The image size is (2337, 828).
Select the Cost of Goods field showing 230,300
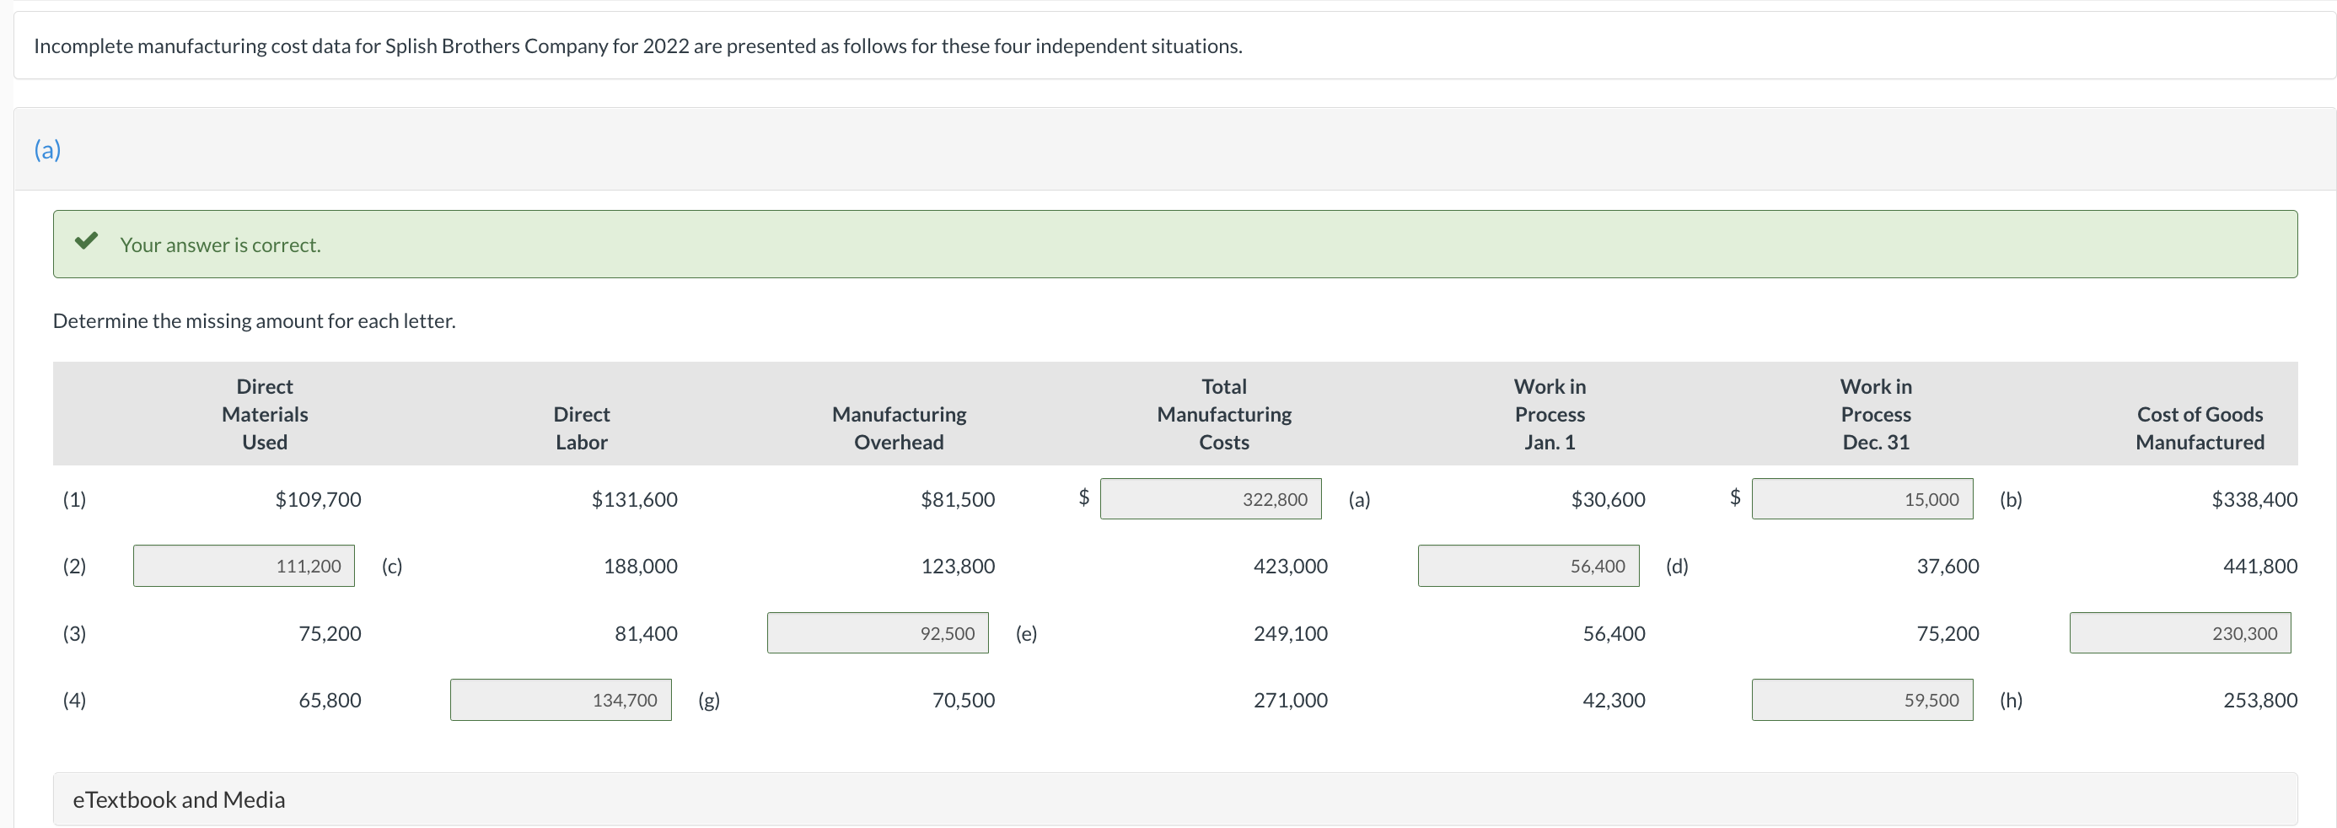pos(2180,632)
